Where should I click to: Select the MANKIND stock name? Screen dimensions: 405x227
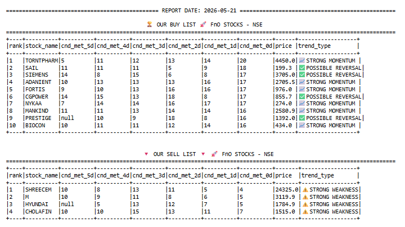(37, 110)
